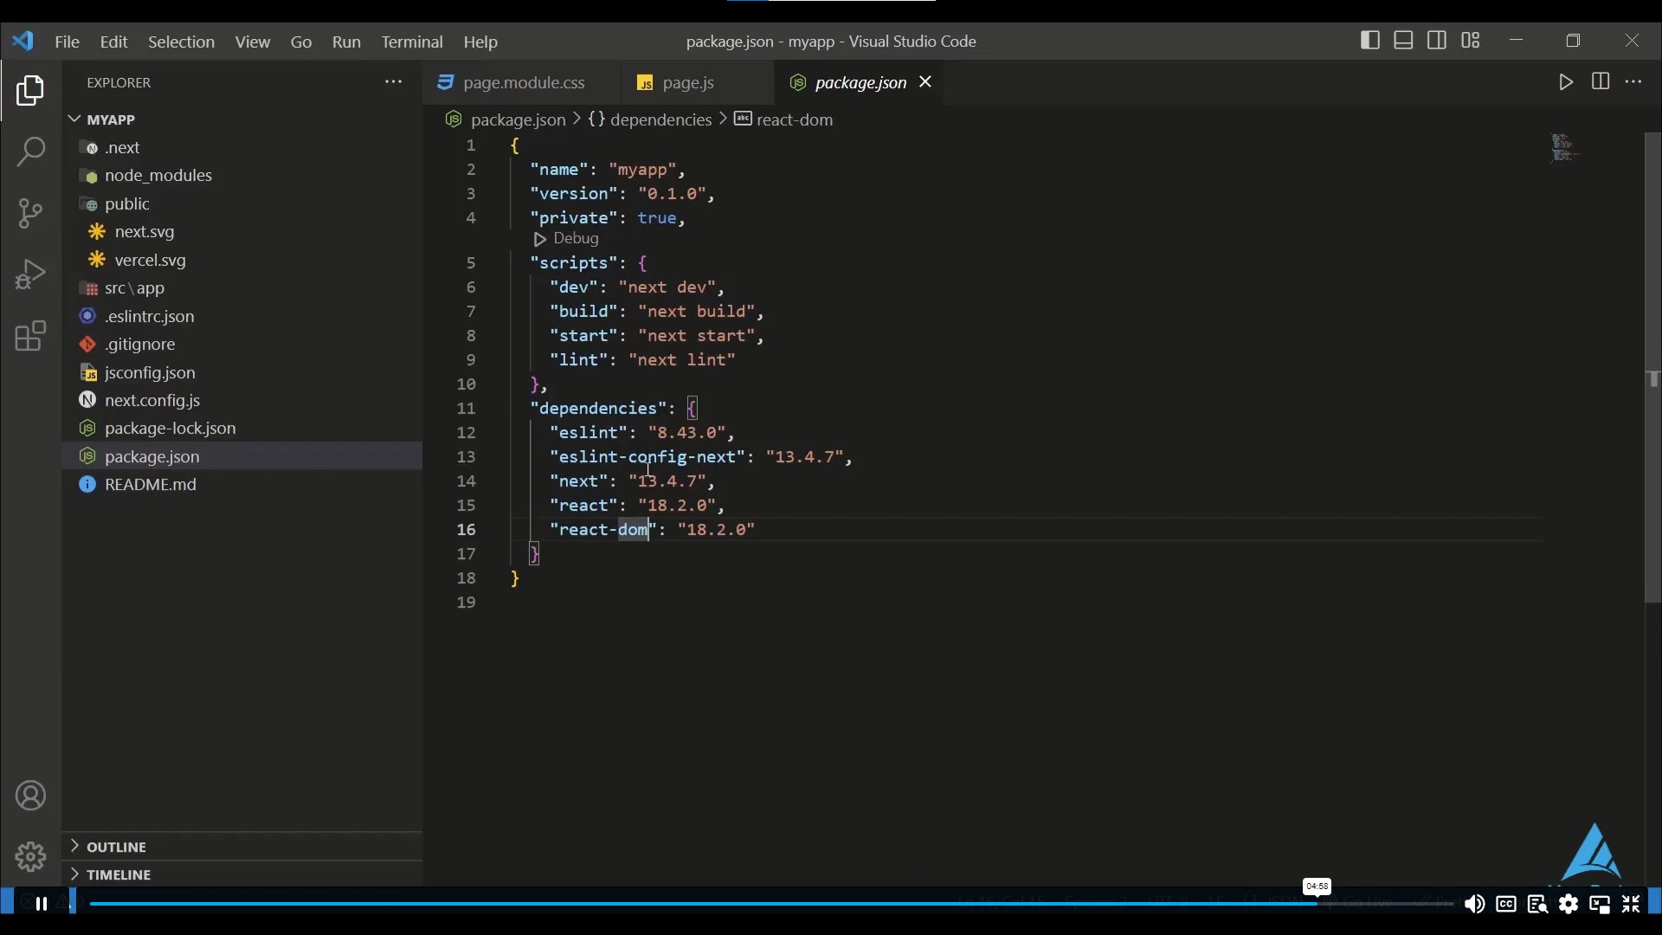
Task: Open the Accounts menu icon
Action: pos(30,796)
